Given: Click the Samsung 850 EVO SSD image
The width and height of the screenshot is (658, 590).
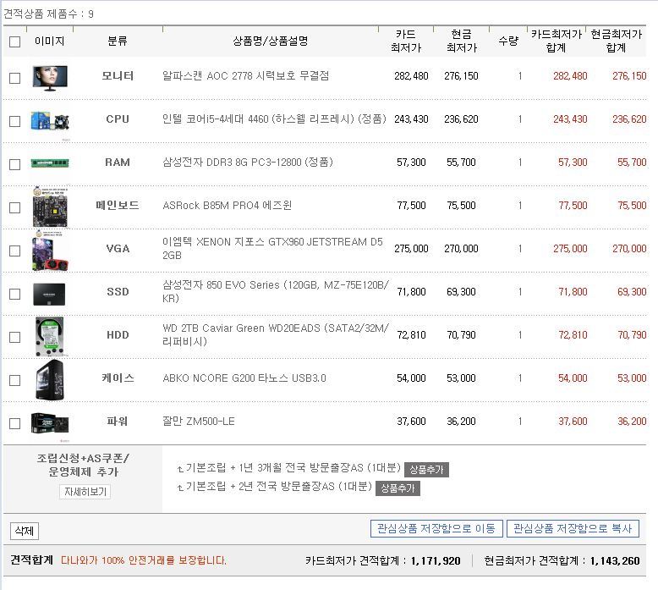Looking at the screenshot, I should (49, 293).
